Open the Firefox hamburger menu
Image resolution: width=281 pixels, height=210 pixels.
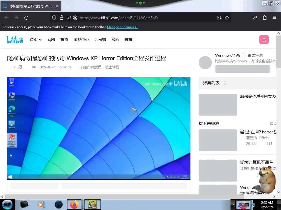click(x=274, y=17)
